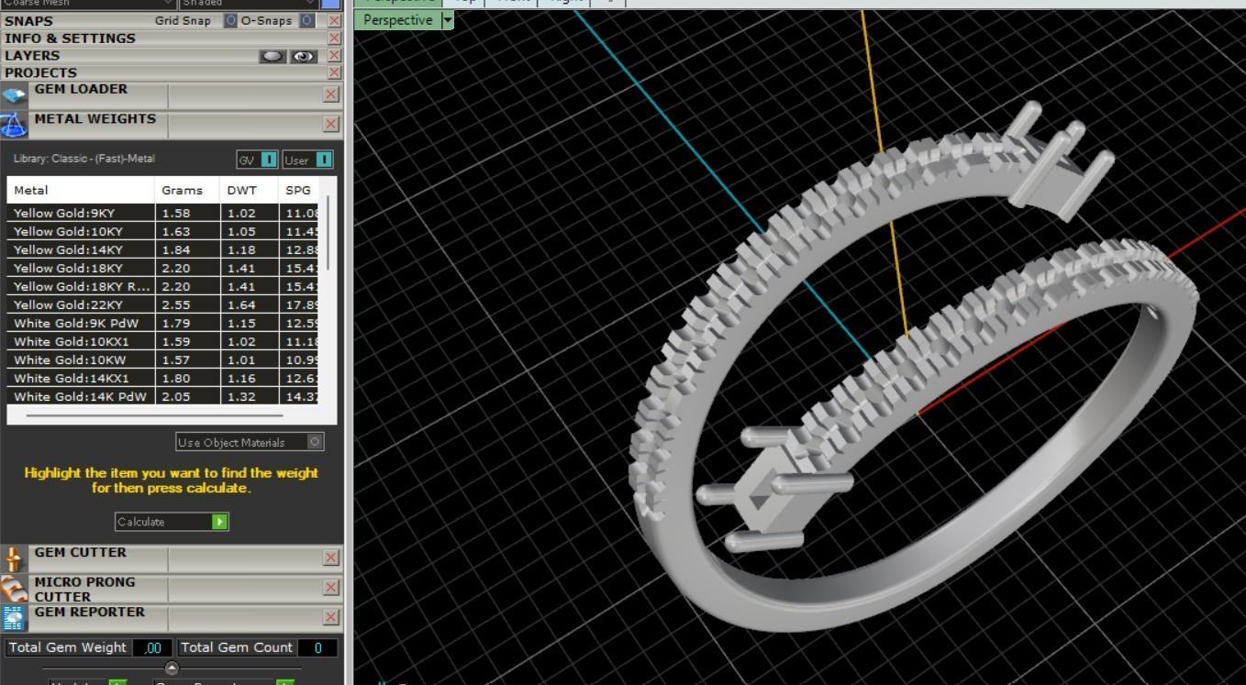Click the round up-arrow handle below the gem totals
The height and width of the screenshot is (685, 1246).
tap(172, 668)
